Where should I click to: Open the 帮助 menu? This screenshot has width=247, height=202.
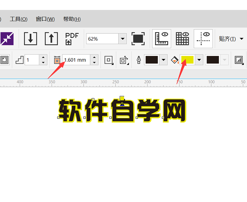pos(71,19)
